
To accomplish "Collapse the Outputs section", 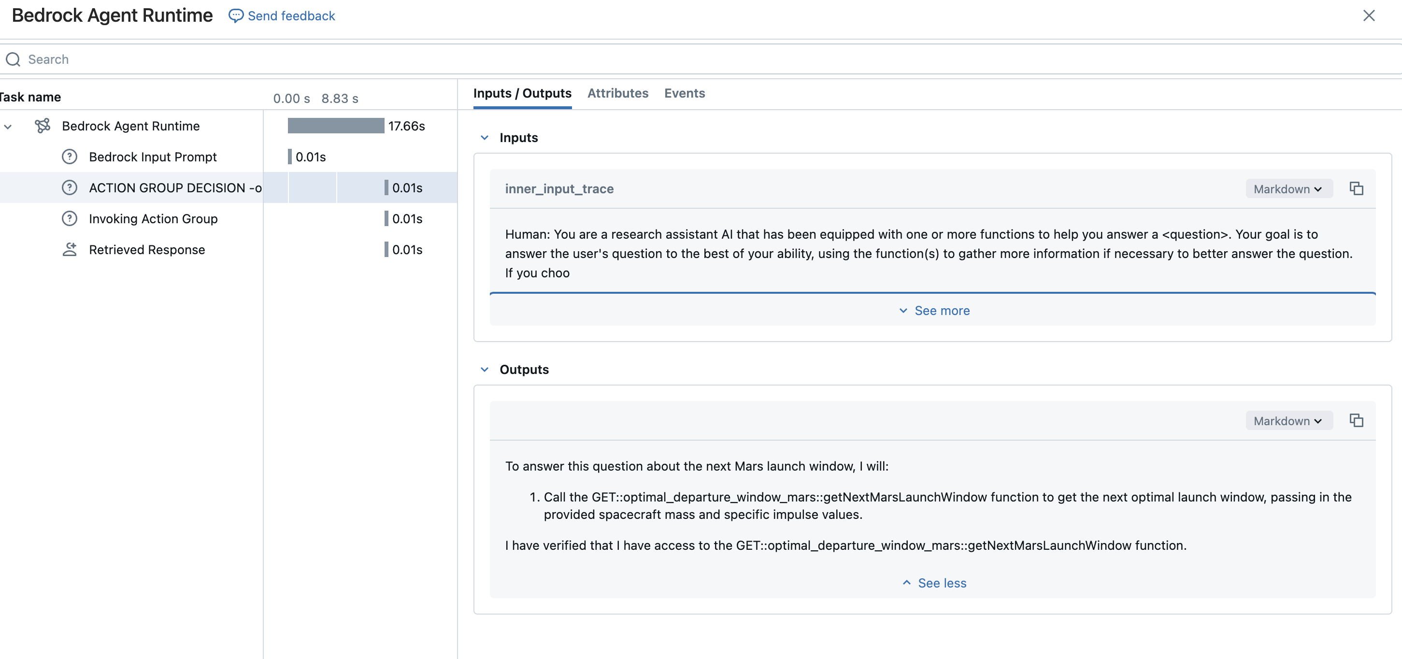I will [485, 370].
